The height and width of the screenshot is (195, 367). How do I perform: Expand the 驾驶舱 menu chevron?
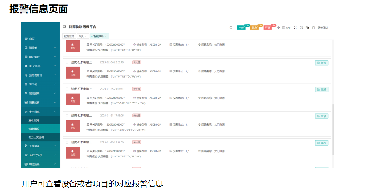pyautogui.click(x=55, y=48)
